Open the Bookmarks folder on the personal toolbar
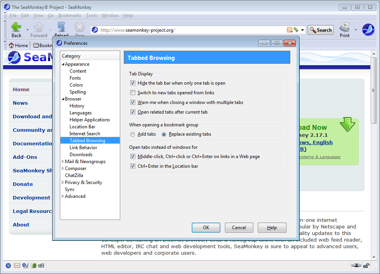The height and width of the screenshot is (274, 380). 43,45
